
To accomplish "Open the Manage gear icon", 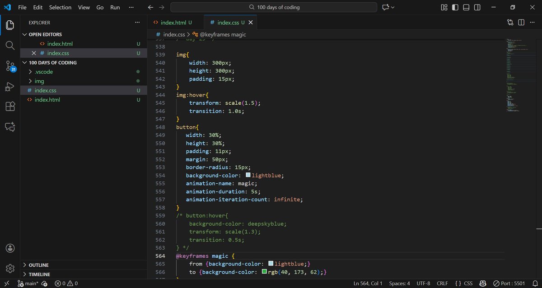I will 10,268.
